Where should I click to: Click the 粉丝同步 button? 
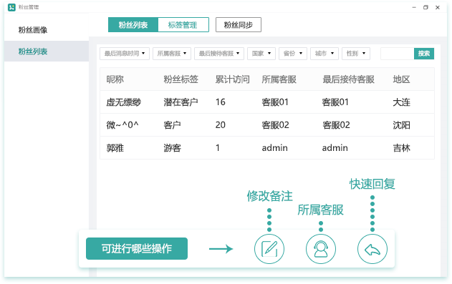tap(239, 25)
